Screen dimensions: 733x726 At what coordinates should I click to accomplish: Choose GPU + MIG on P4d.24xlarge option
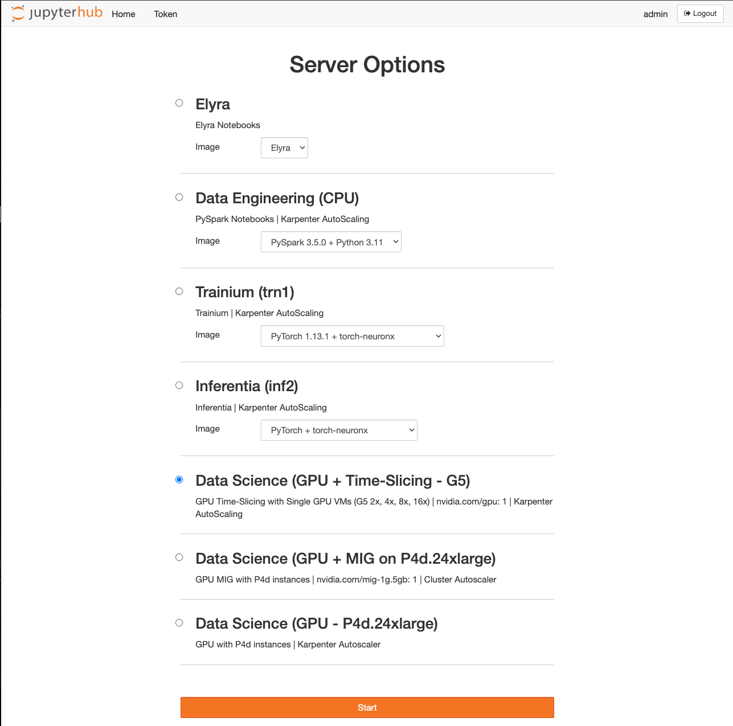[179, 557]
